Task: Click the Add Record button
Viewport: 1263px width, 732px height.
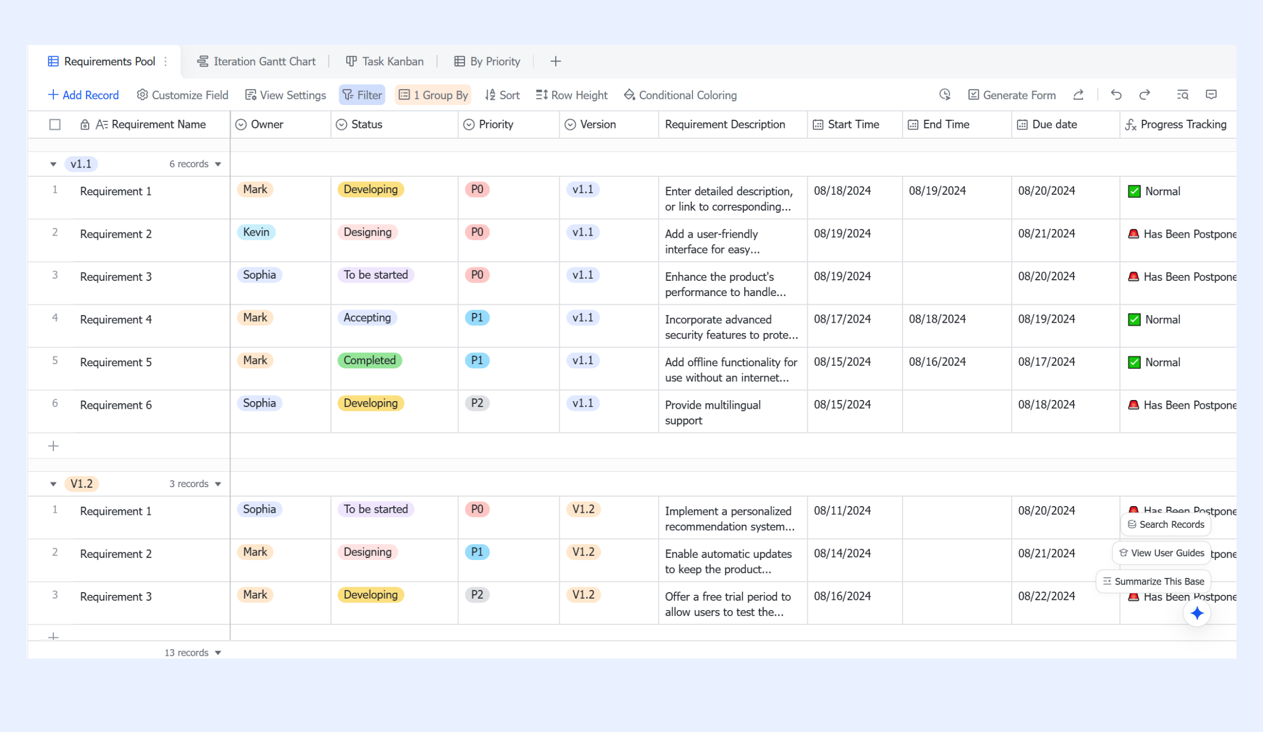Action: click(83, 95)
